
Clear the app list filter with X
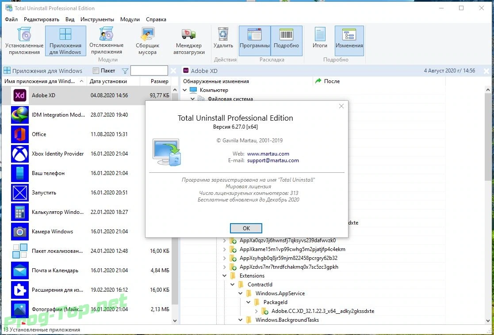click(x=173, y=71)
